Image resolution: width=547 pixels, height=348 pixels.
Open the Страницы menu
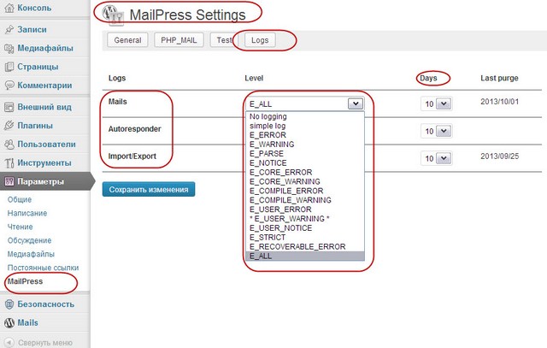pos(38,67)
